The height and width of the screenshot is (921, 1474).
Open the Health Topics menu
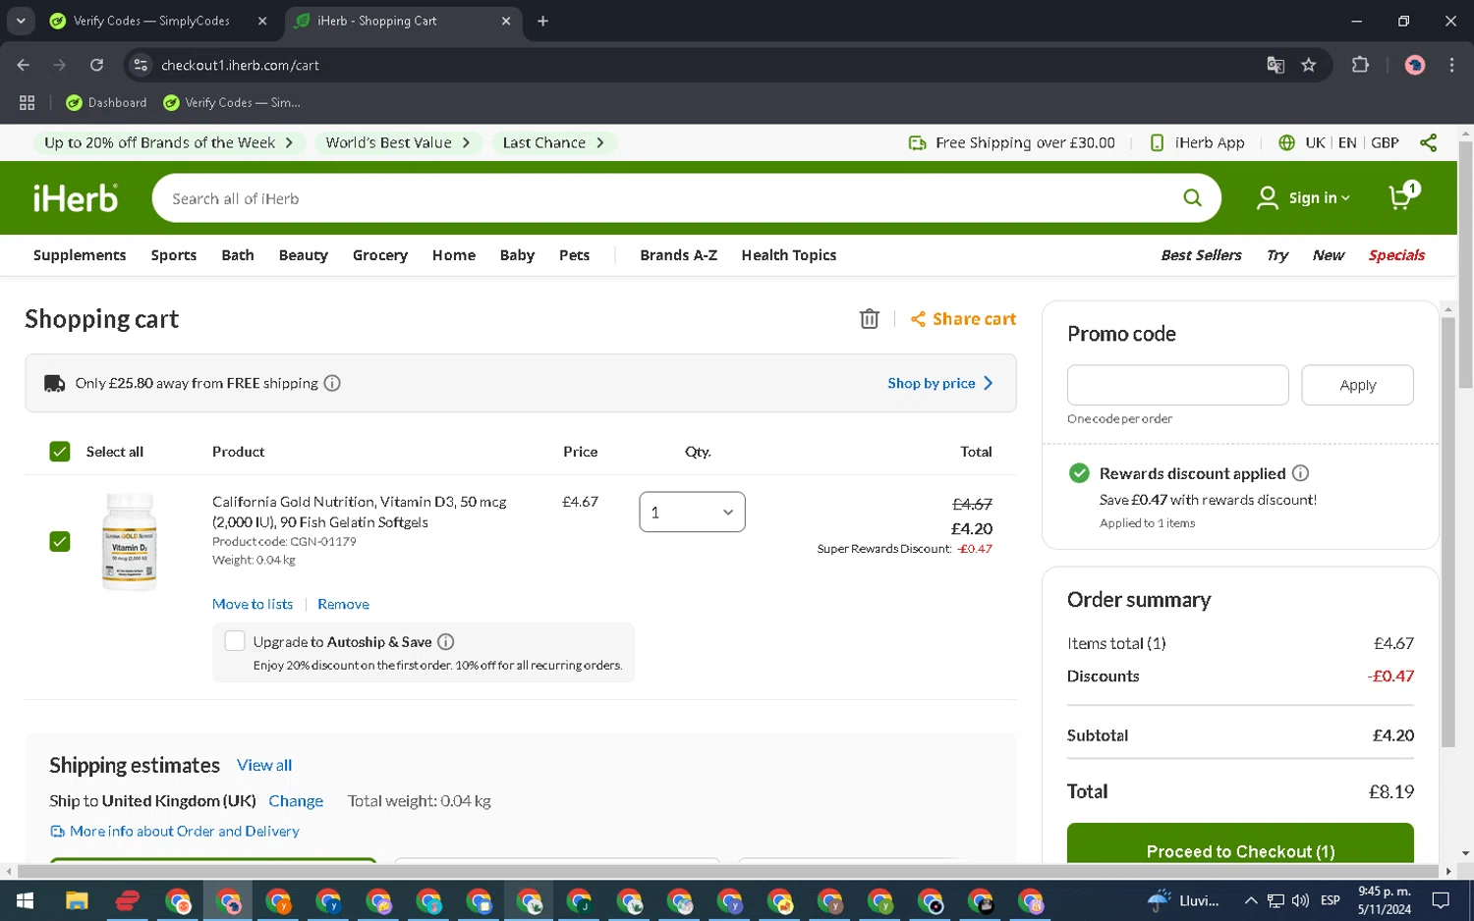pyautogui.click(x=789, y=255)
